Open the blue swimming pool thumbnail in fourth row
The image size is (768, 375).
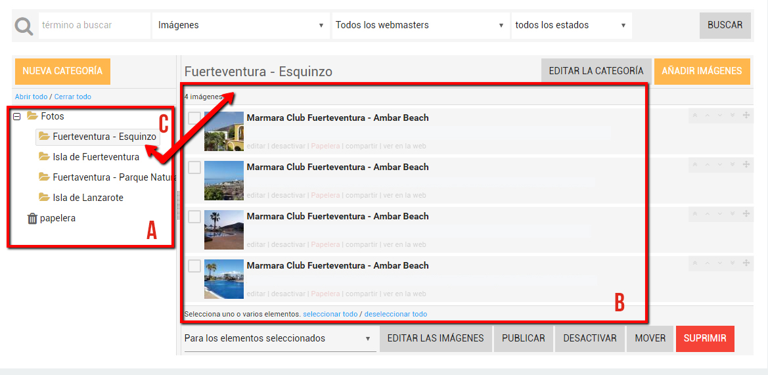point(224,279)
